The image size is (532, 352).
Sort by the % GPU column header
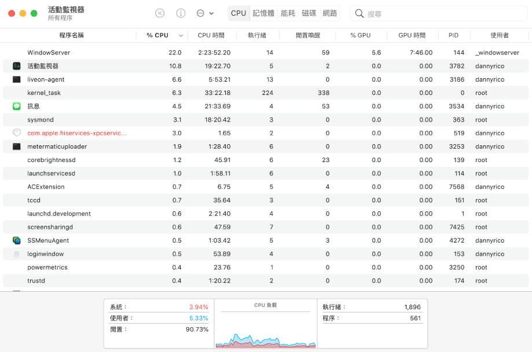click(x=360, y=35)
